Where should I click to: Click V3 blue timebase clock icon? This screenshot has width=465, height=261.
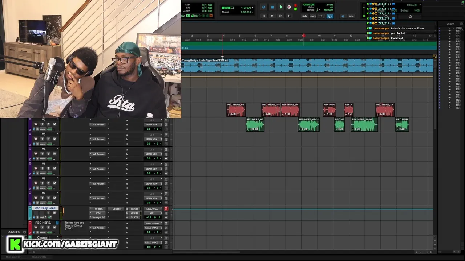tap(34, 144)
